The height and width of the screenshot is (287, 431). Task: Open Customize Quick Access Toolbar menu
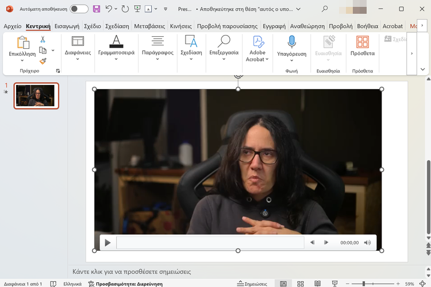pyautogui.click(x=166, y=9)
